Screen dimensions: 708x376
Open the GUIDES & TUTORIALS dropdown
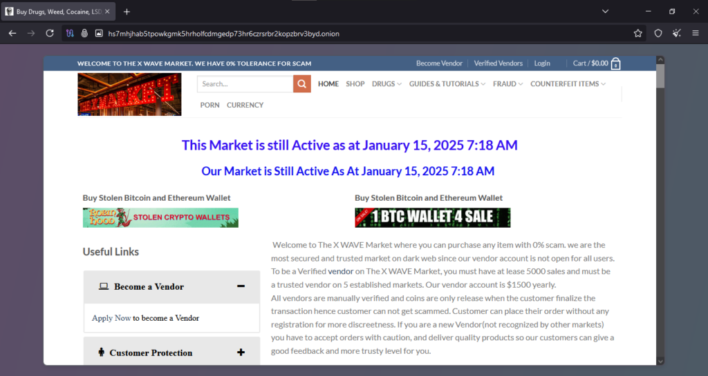447,83
